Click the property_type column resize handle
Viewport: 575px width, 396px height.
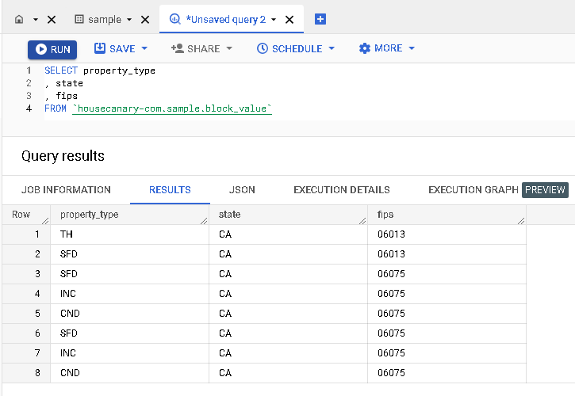coord(204,219)
